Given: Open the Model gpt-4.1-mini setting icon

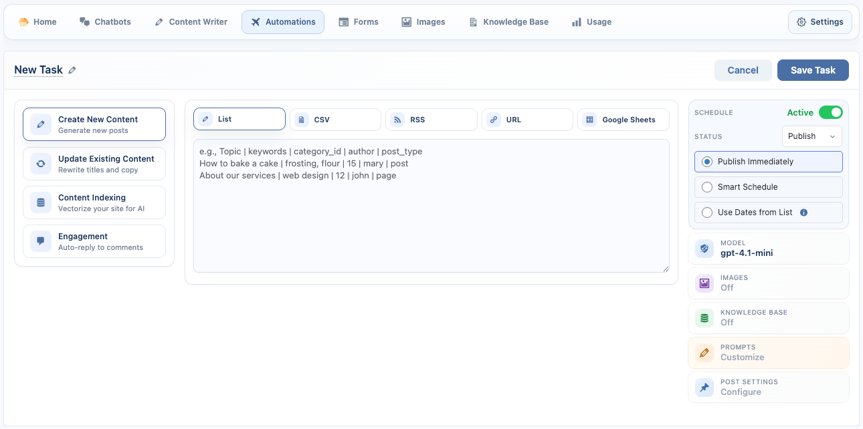Looking at the screenshot, I should (x=704, y=249).
